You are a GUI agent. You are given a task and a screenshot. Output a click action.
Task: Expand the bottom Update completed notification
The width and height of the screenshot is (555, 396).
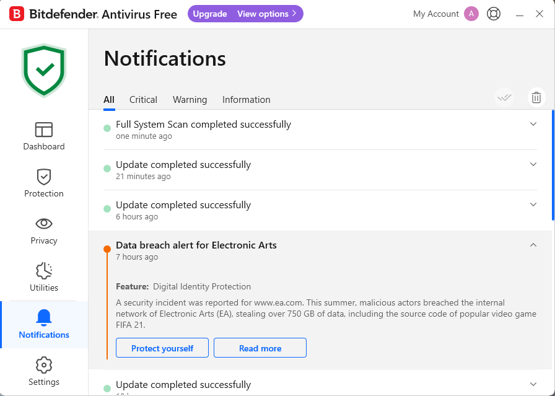click(533, 384)
